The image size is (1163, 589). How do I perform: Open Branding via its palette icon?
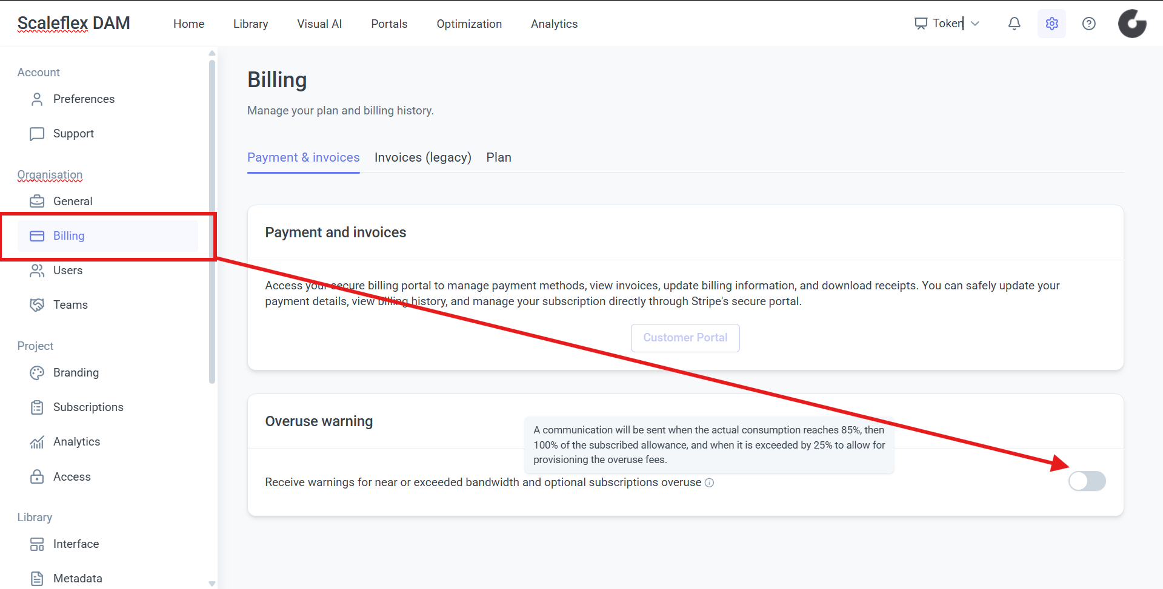tap(37, 373)
